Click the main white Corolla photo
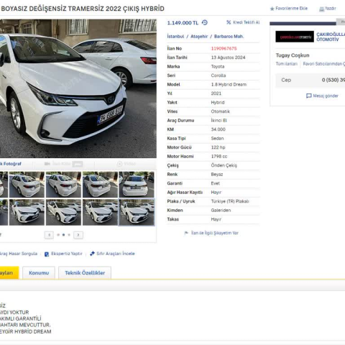This screenshot has width=345, height=345. (x=78, y=88)
